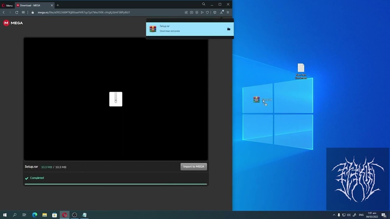
Task: Open the Speed Dial start page grid
Action: (23, 12)
